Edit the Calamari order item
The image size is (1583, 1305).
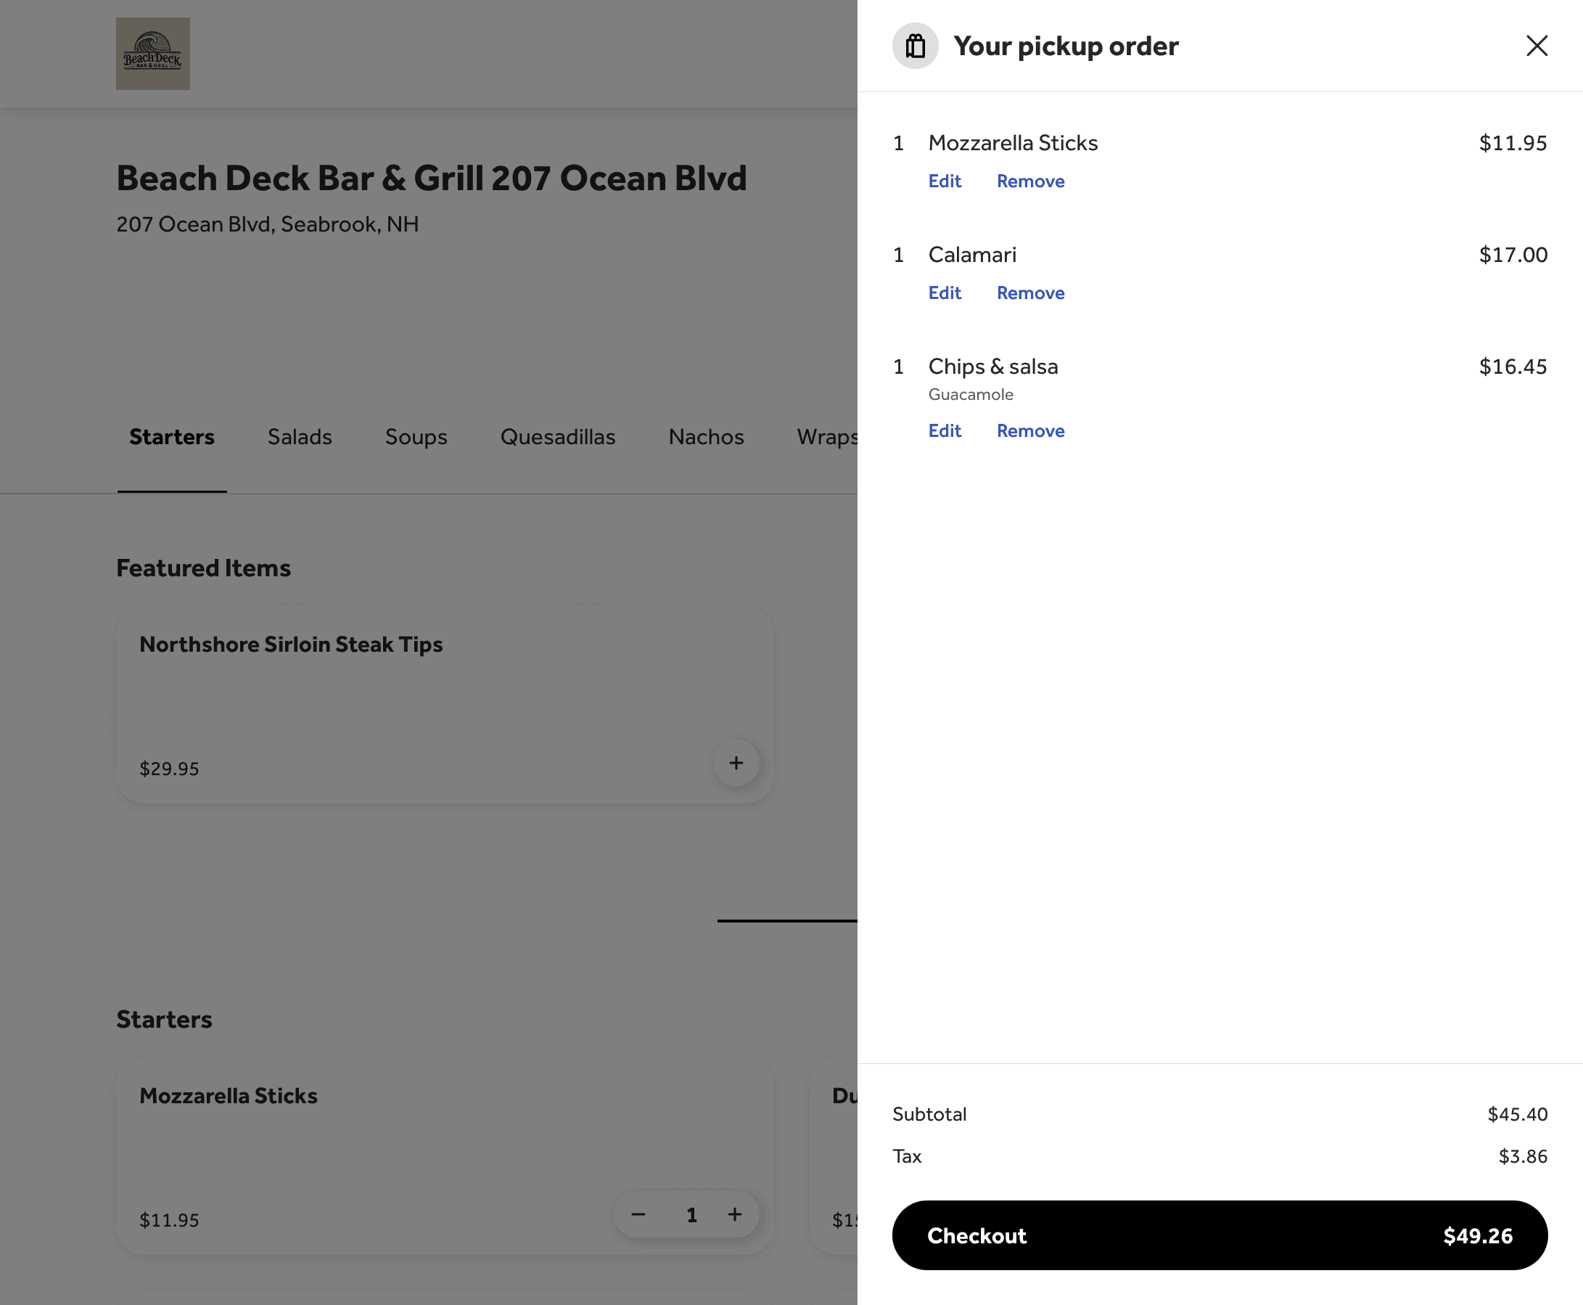[x=945, y=293]
